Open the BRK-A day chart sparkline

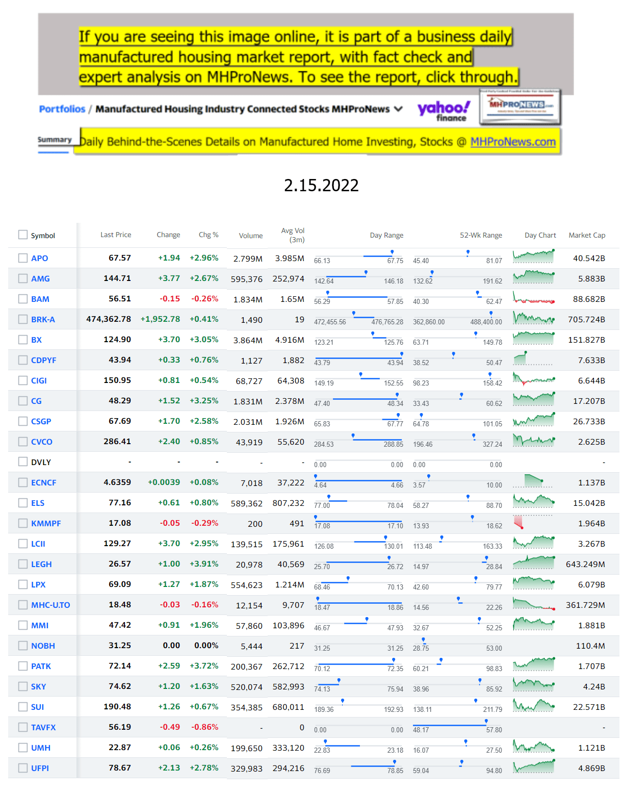(534, 318)
